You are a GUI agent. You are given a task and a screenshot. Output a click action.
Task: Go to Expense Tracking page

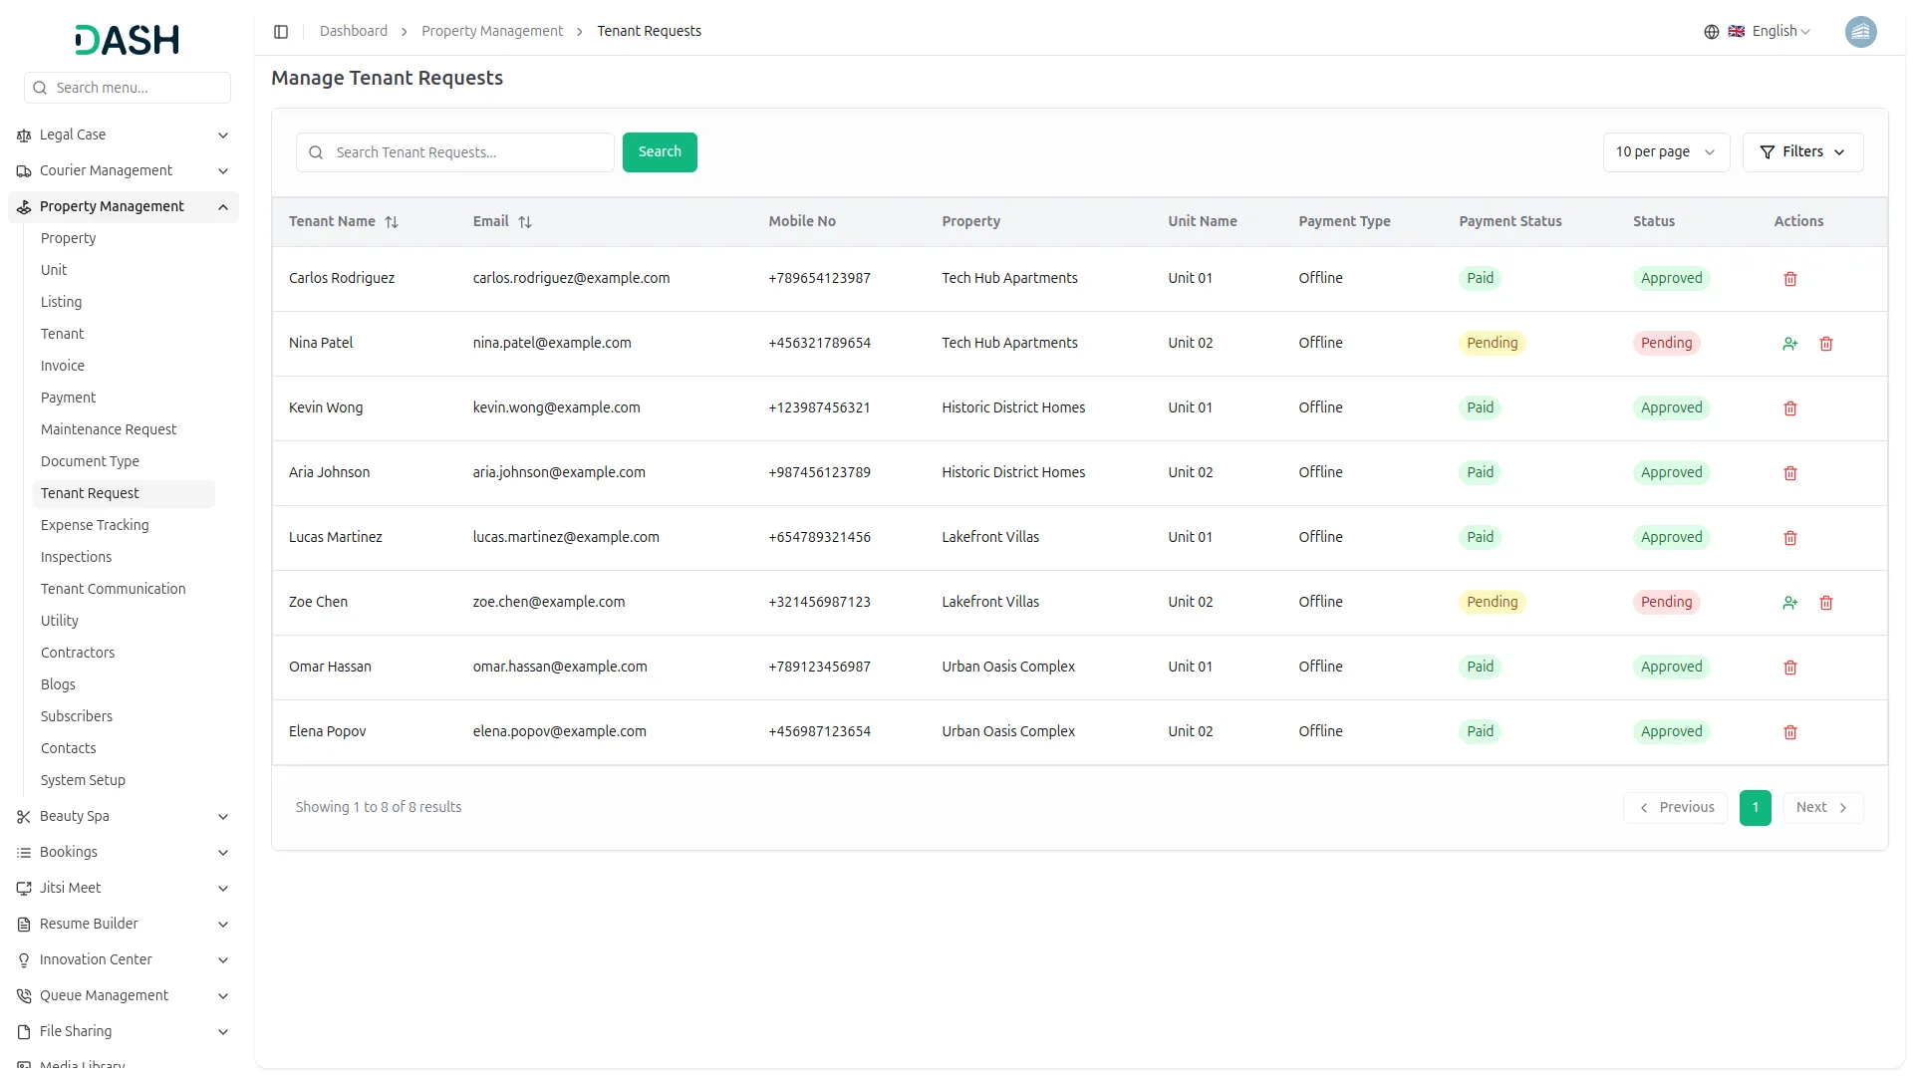[95, 525]
